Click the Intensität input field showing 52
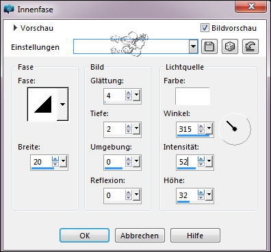Viewport: 271px width, 252px height. (x=188, y=162)
